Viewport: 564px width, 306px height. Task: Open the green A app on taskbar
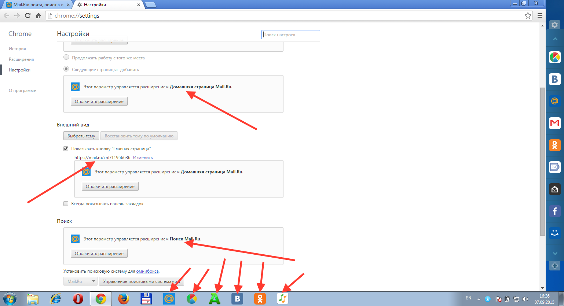coord(215,299)
